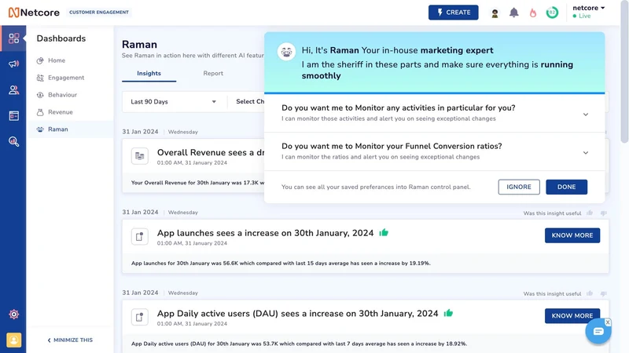
Task: Select Raman in the Dashboards menu
Action: pyautogui.click(x=70, y=129)
